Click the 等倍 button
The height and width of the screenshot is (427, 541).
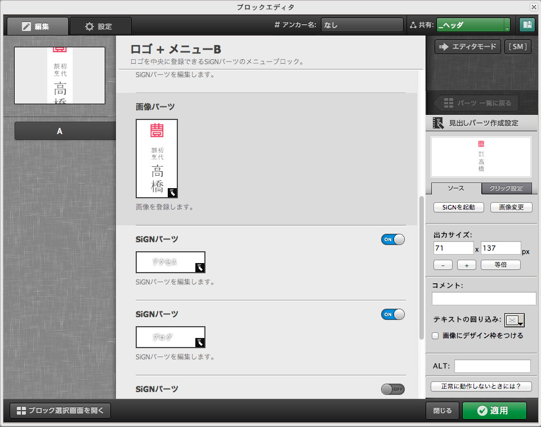click(500, 265)
